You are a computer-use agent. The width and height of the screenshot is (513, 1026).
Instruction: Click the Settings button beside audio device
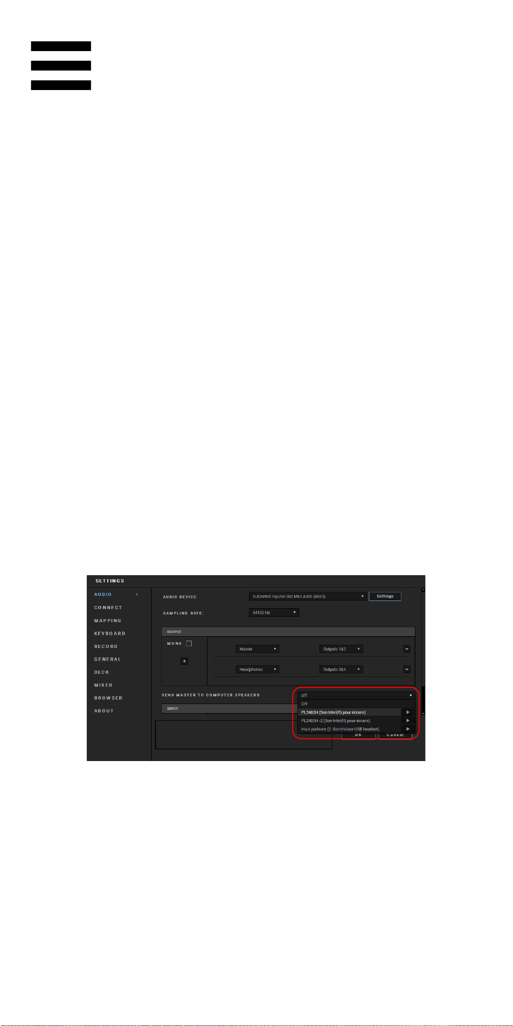pos(385,596)
